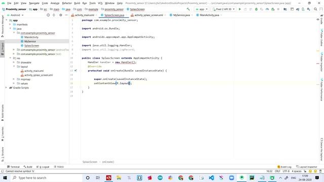Expand the drawable folder
This screenshot has height=182, width=324.
14,62
